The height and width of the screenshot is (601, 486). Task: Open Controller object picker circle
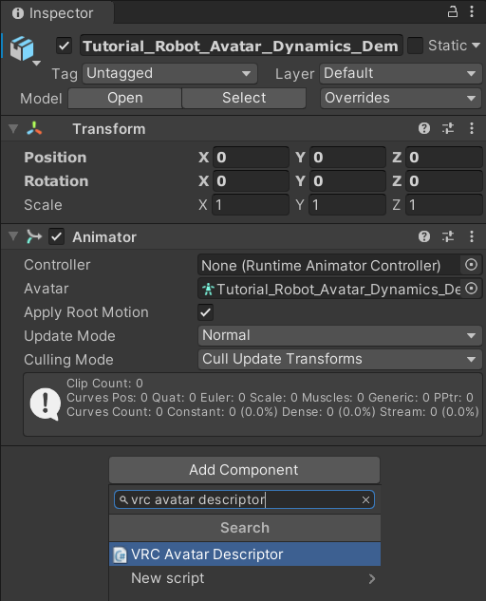click(x=471, y=265)
